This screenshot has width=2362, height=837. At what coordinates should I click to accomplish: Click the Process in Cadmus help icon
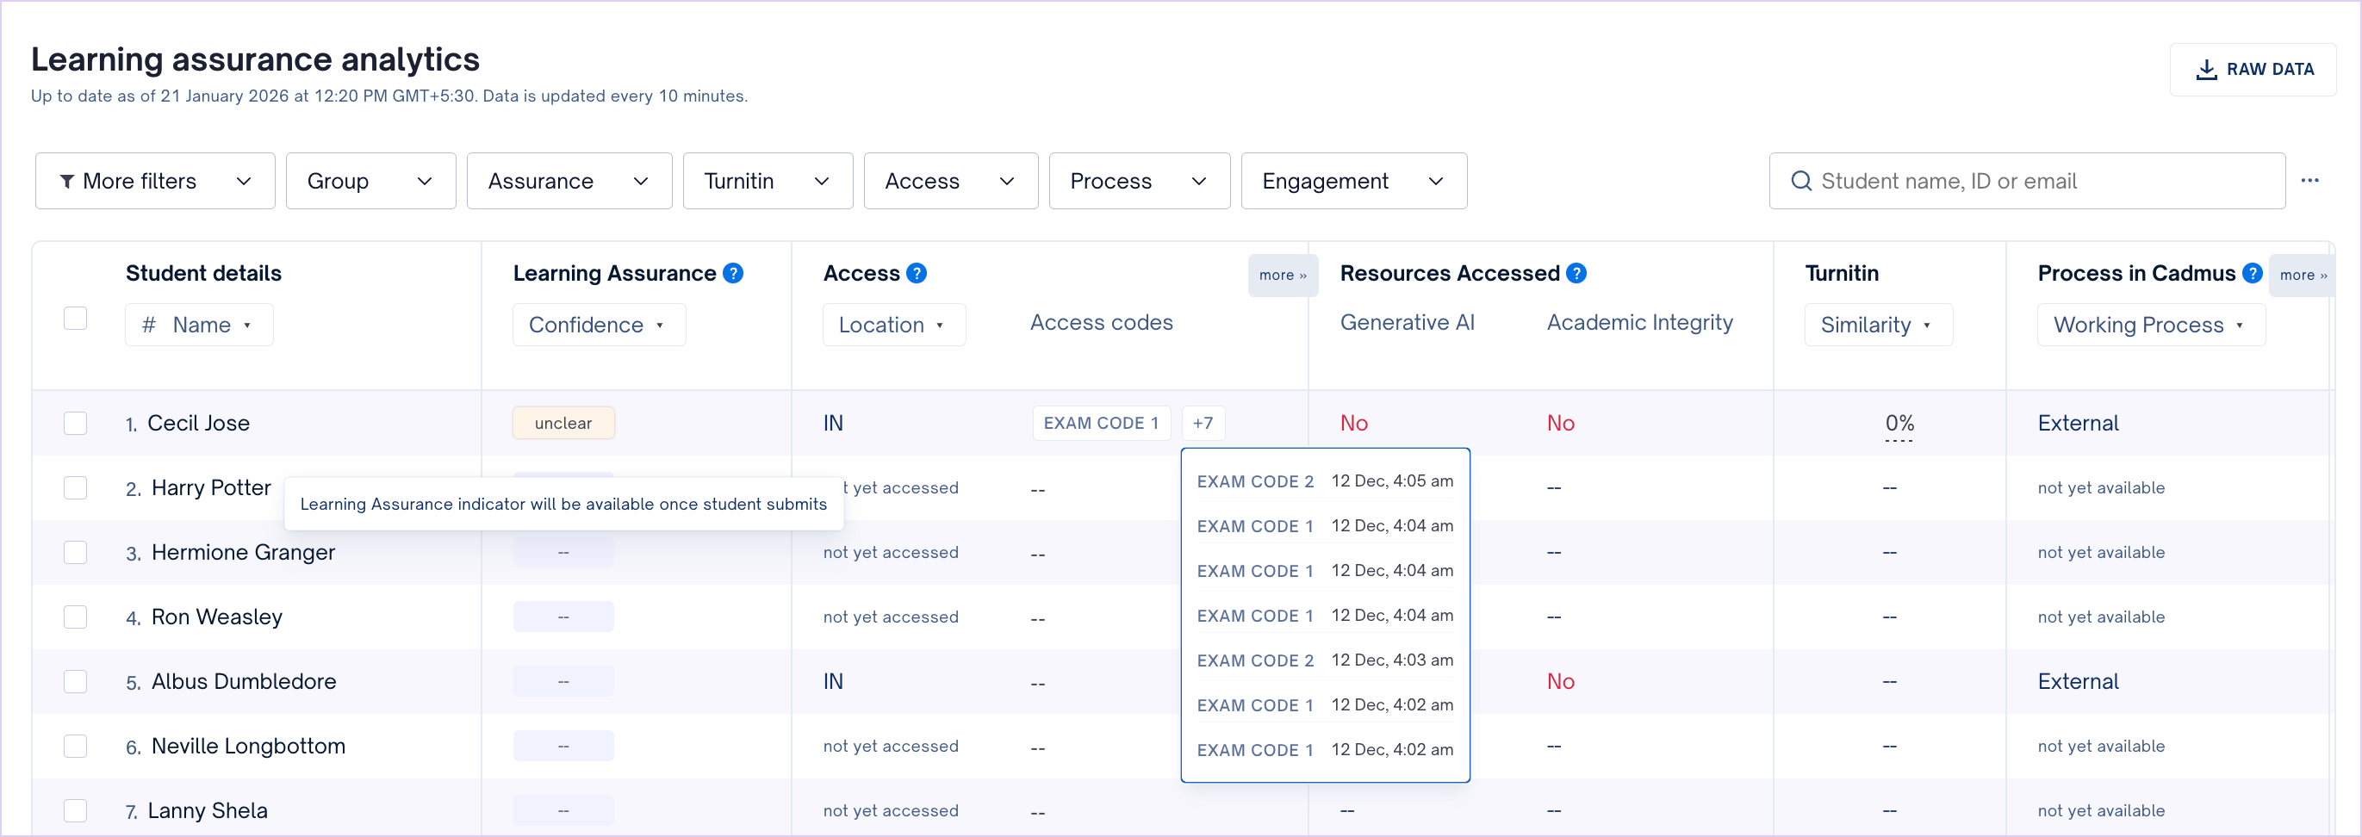[2251, 273]
